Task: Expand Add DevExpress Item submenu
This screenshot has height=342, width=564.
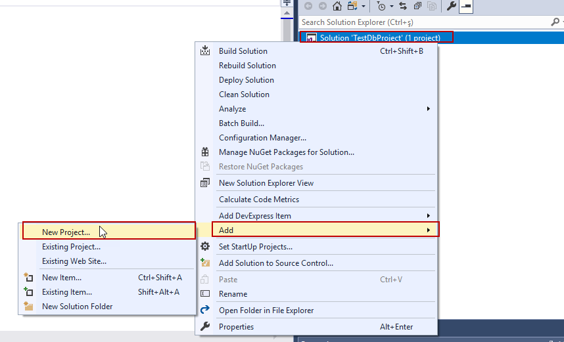Action: coord(316,215)
